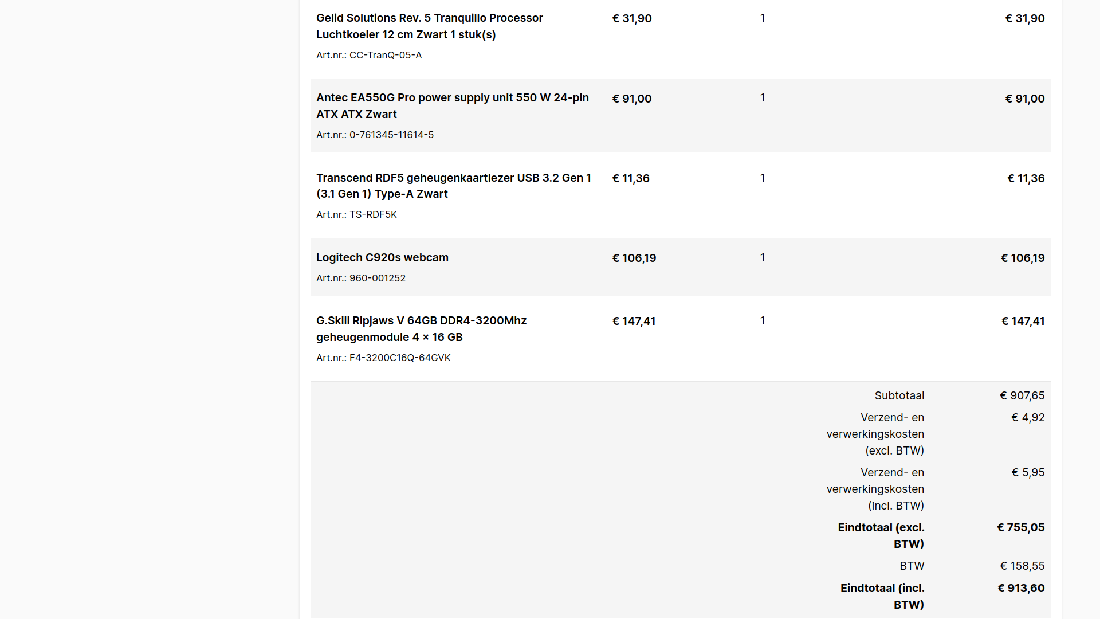
Task: Click the Subtotaal amount € 907,65
Action: [x=1022, y=396]
